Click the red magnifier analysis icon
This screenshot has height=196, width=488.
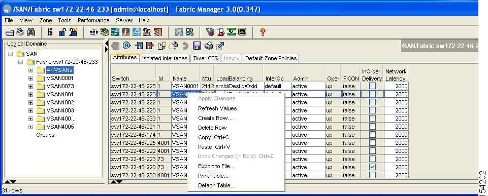click(x=221, y=32)
